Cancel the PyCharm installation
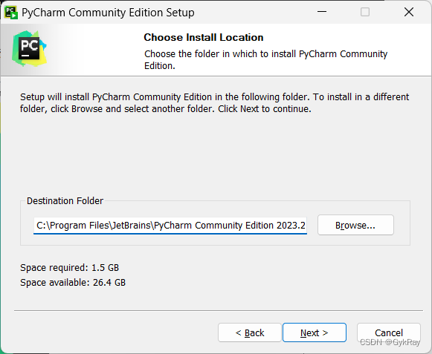 [x=389, y=332]
